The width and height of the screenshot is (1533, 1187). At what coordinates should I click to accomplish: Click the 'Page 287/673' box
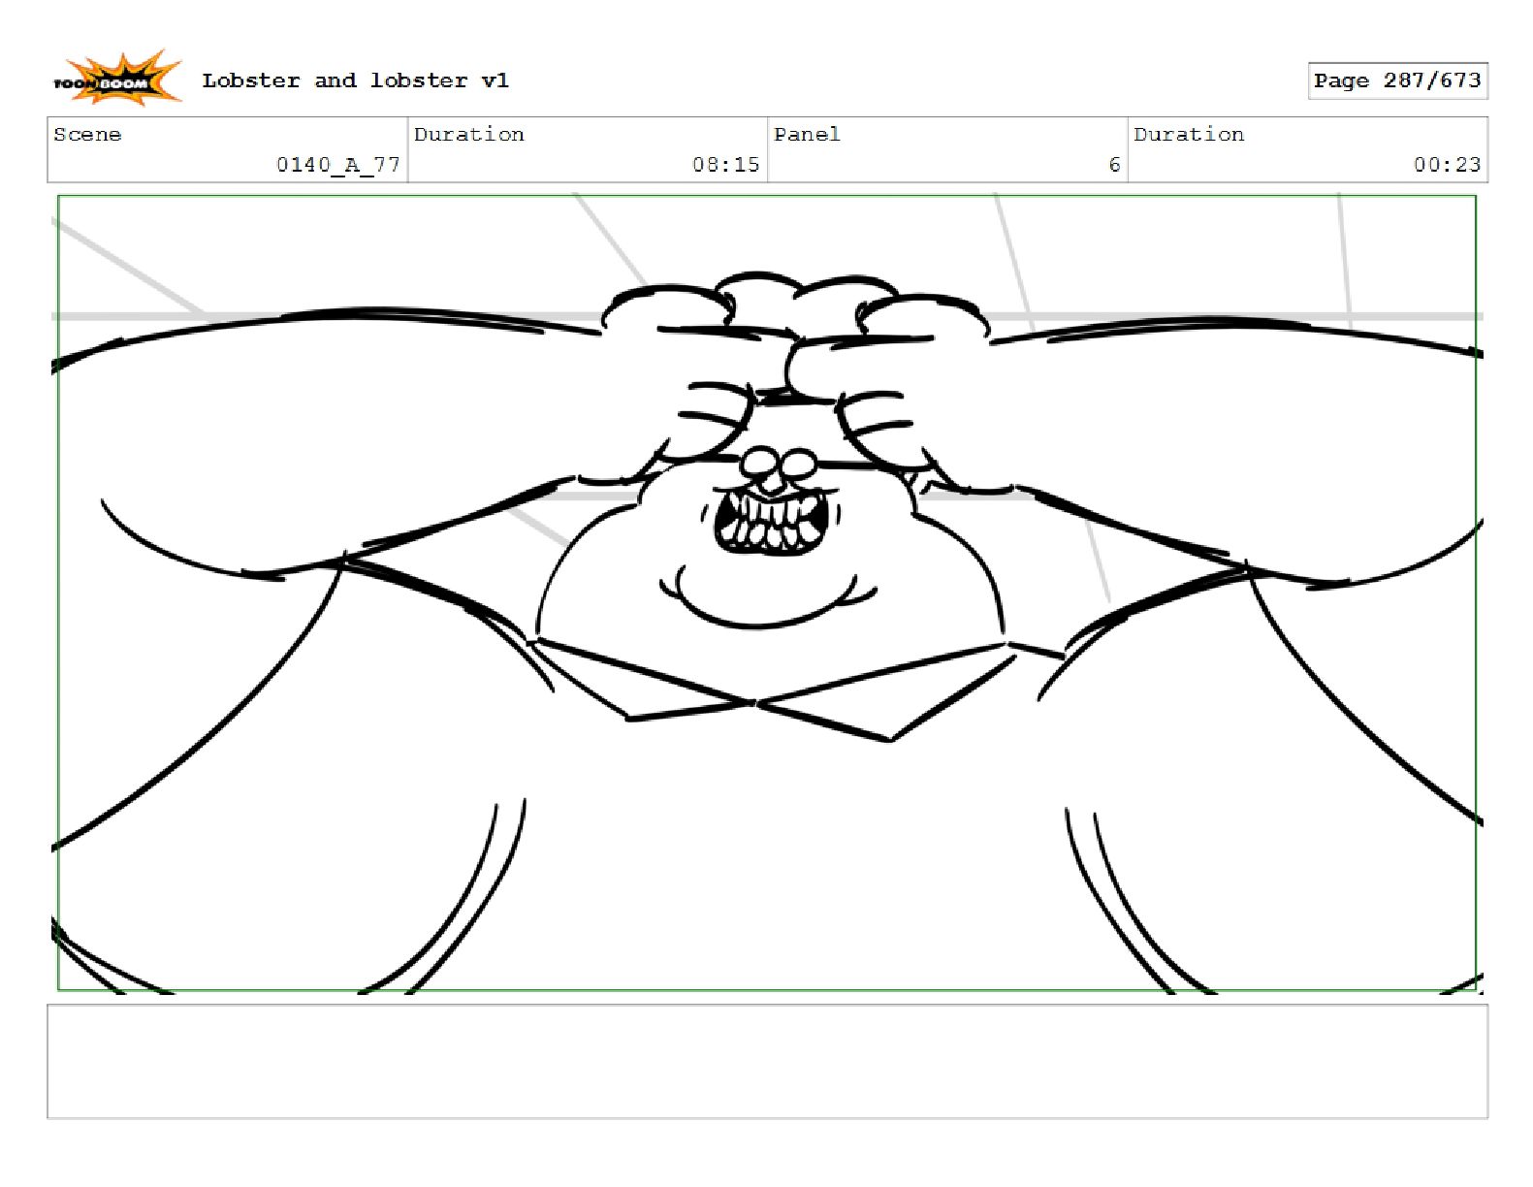pyautogui.click(x=1397, y=80)
